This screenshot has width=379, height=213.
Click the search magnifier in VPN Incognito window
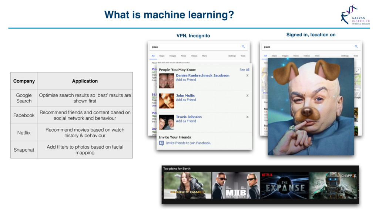(243, 47)
